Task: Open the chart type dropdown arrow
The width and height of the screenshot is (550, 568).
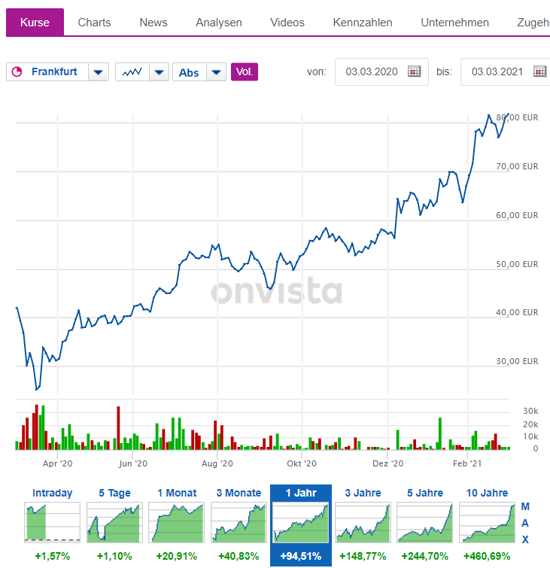Action: 159,72
